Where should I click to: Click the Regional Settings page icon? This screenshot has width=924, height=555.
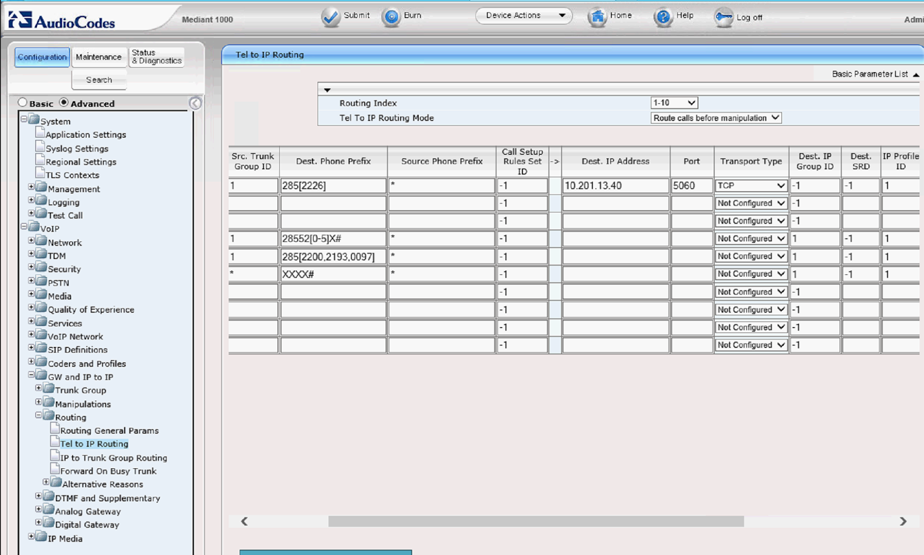pyautogui.click(x=40, y=160)
